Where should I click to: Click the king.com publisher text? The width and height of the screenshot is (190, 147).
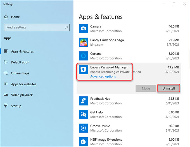tap(97, 45)
